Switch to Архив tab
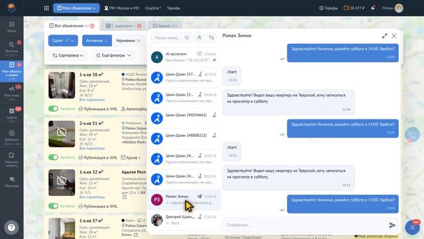Image resolution: width=424 pixels, height=239 pixels. point(165,26)
